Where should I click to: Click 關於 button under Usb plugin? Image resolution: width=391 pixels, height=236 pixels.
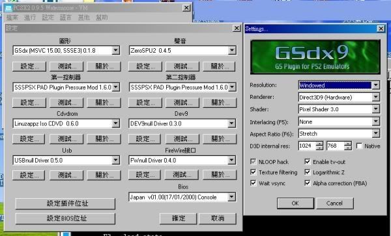tap(104, 175)
